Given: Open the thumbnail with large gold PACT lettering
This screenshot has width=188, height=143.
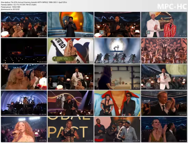Looking at the screenshot, I should click(x=71, y=129).
